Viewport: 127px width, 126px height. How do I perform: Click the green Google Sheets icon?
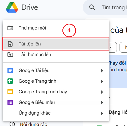[10, 81]
